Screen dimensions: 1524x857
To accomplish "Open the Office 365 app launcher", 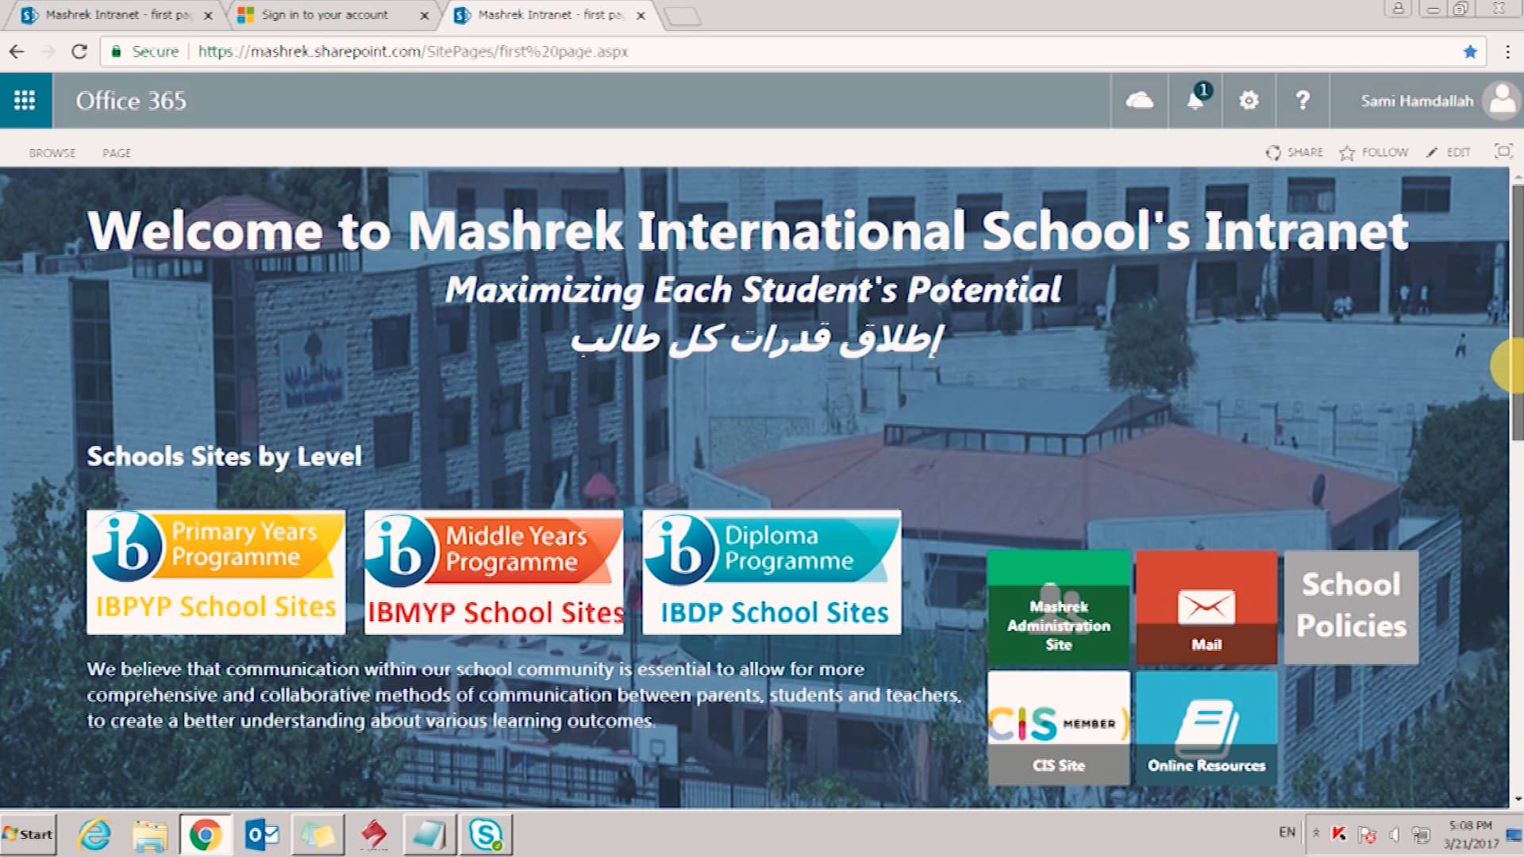I will (26, 101).
